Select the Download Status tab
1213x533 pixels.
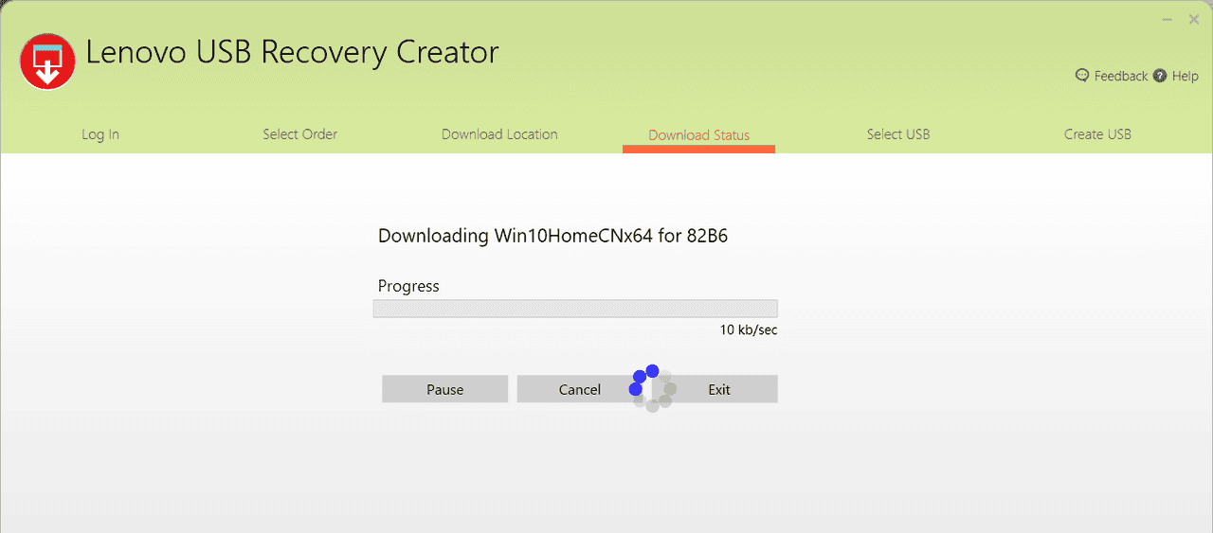point(698,135)
